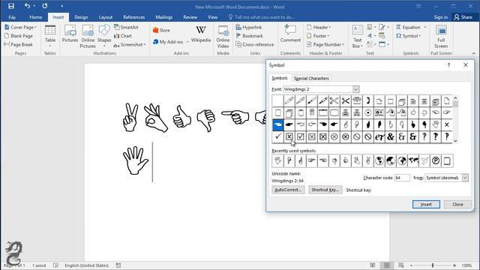Select the telephone symbol in the grid

tap(357, 100)
